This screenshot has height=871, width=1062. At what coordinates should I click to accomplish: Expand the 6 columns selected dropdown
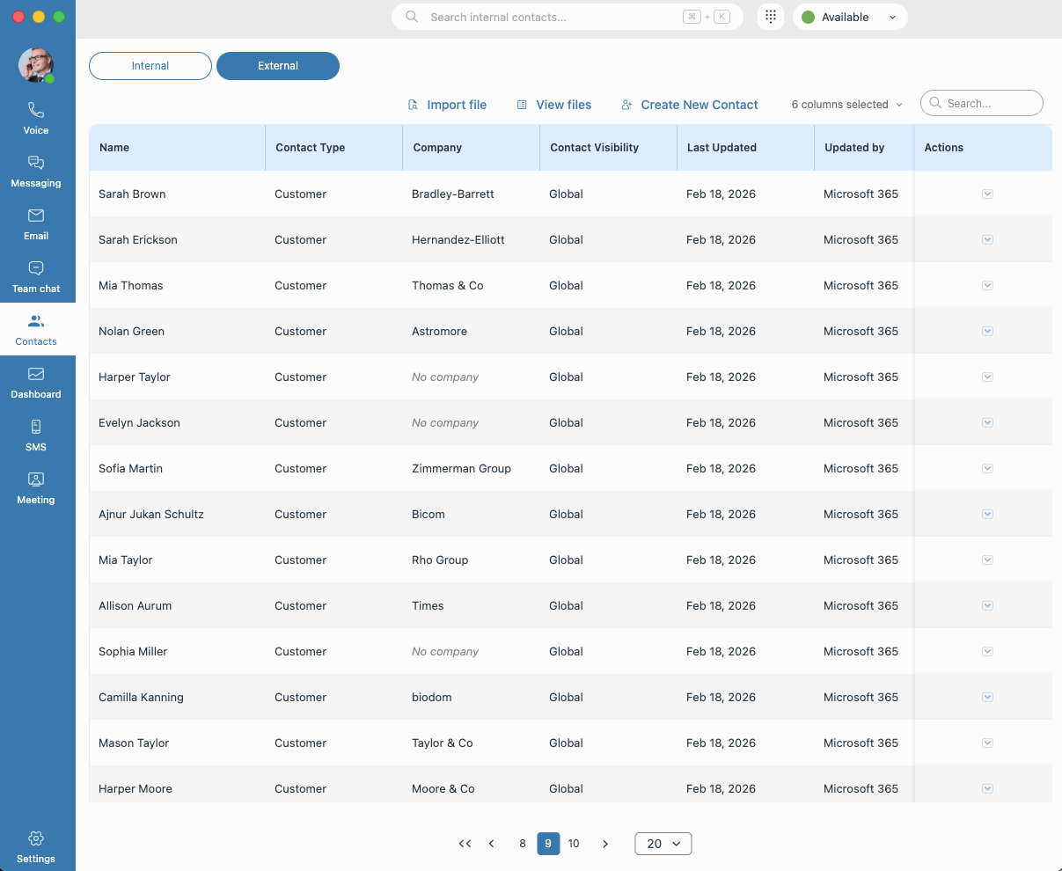coord(845,104)
